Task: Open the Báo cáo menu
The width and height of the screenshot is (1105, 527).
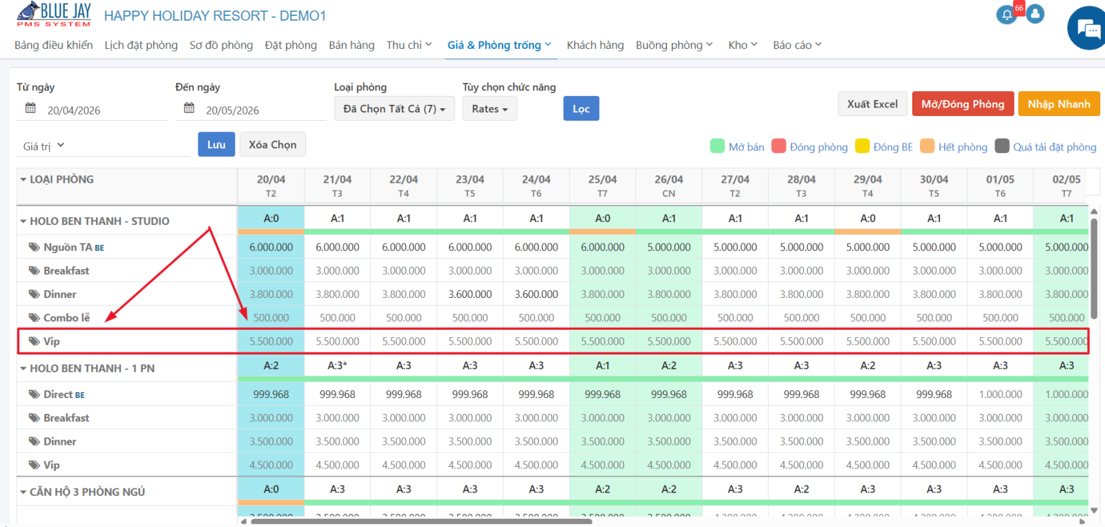Action: [x=797, y=45]
